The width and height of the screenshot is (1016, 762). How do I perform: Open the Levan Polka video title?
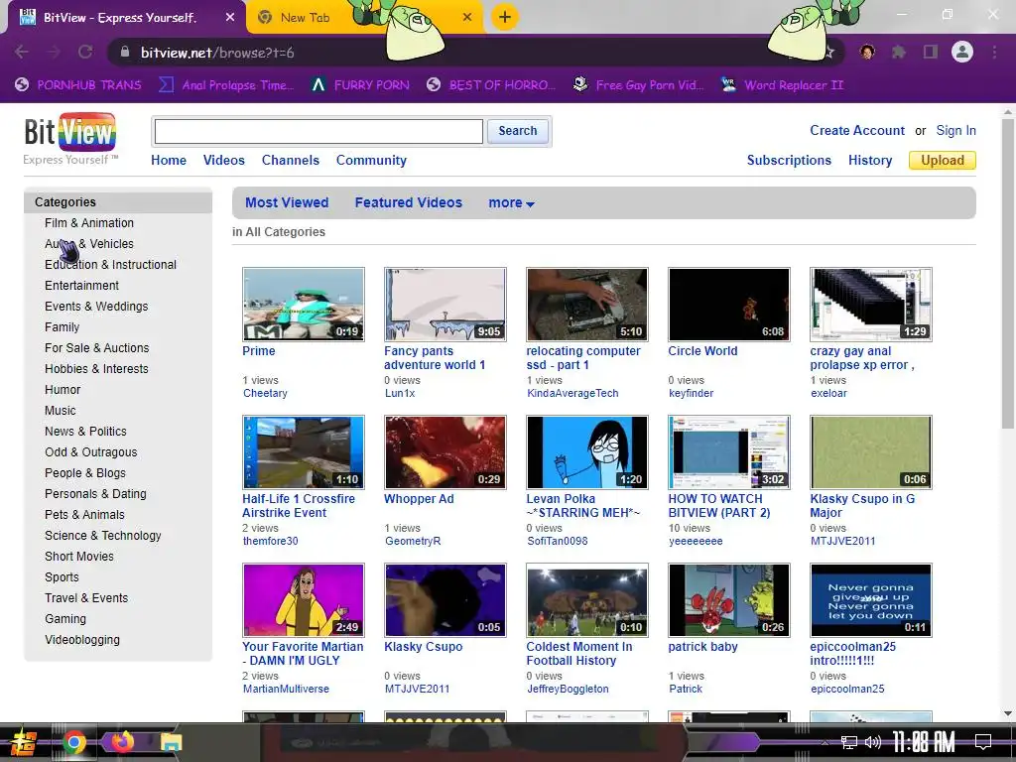point(583,505)
